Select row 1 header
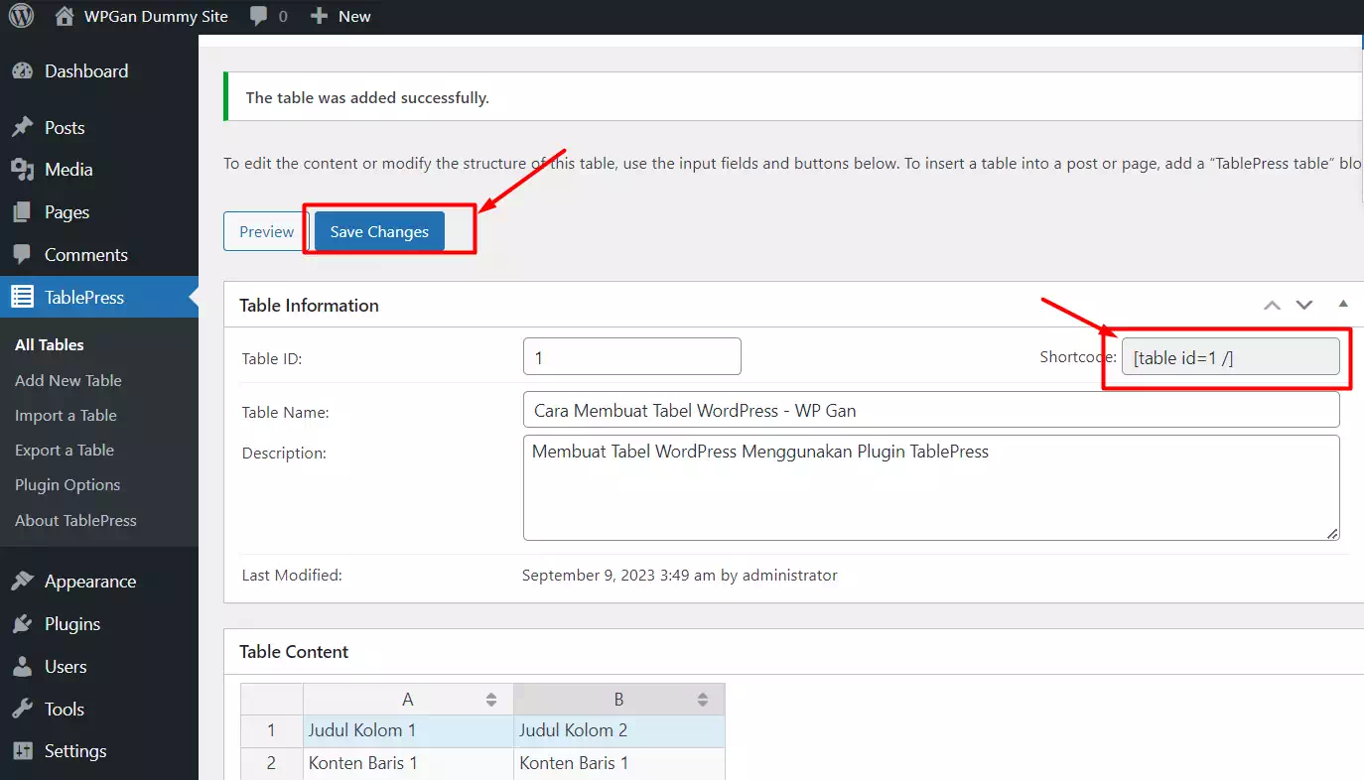The width and height of the screenshot is (1364, 780). (x=272, y=731)
